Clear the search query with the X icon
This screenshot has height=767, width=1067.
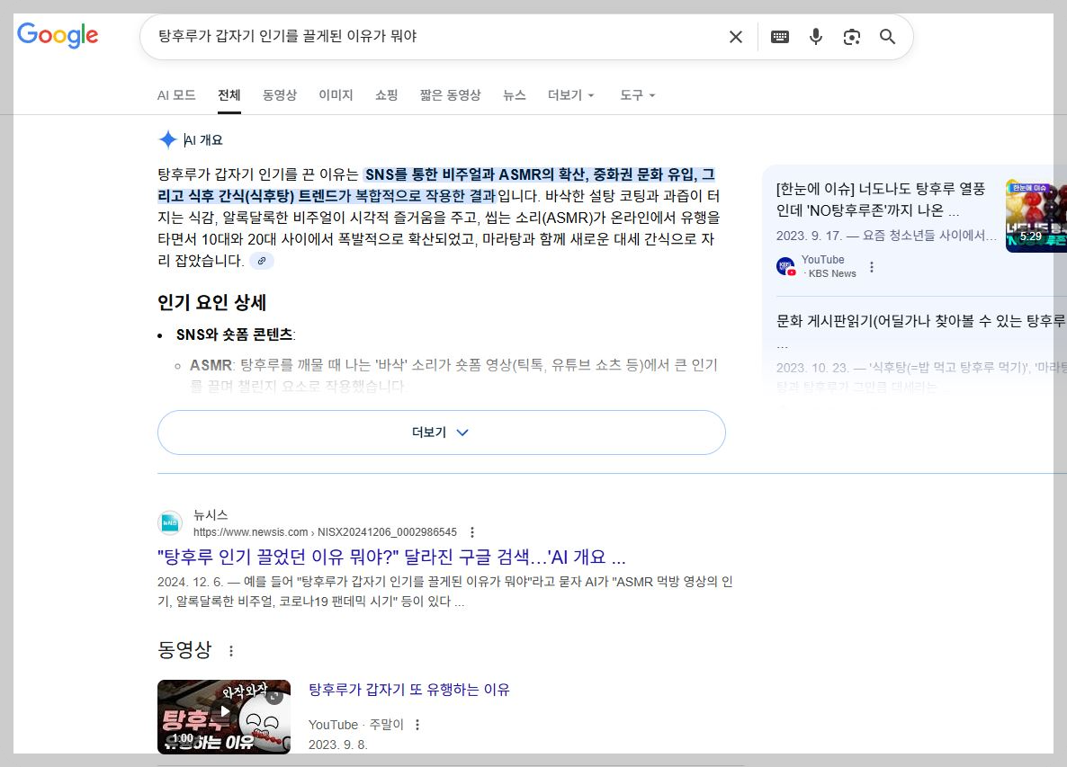pyautogui.click(x=736, y=37)
